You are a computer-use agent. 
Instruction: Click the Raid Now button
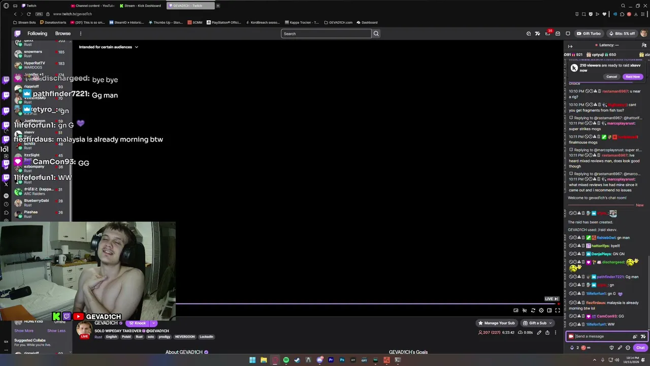(x=633, y=77)
